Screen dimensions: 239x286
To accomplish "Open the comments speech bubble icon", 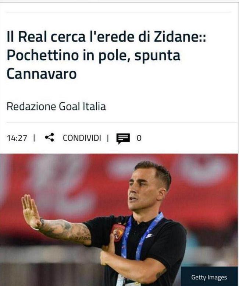I will coord(123,138).
